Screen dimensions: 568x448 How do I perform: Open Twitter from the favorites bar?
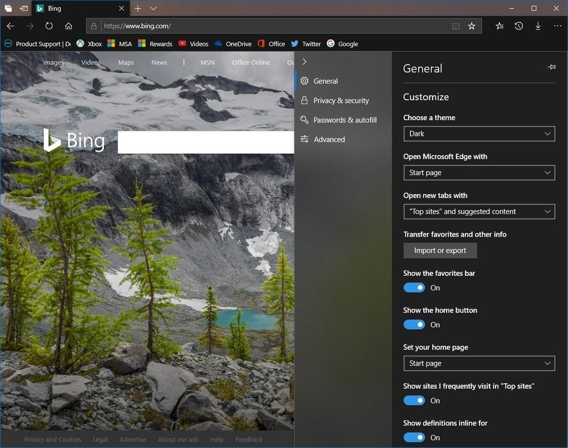click(306, 43)
